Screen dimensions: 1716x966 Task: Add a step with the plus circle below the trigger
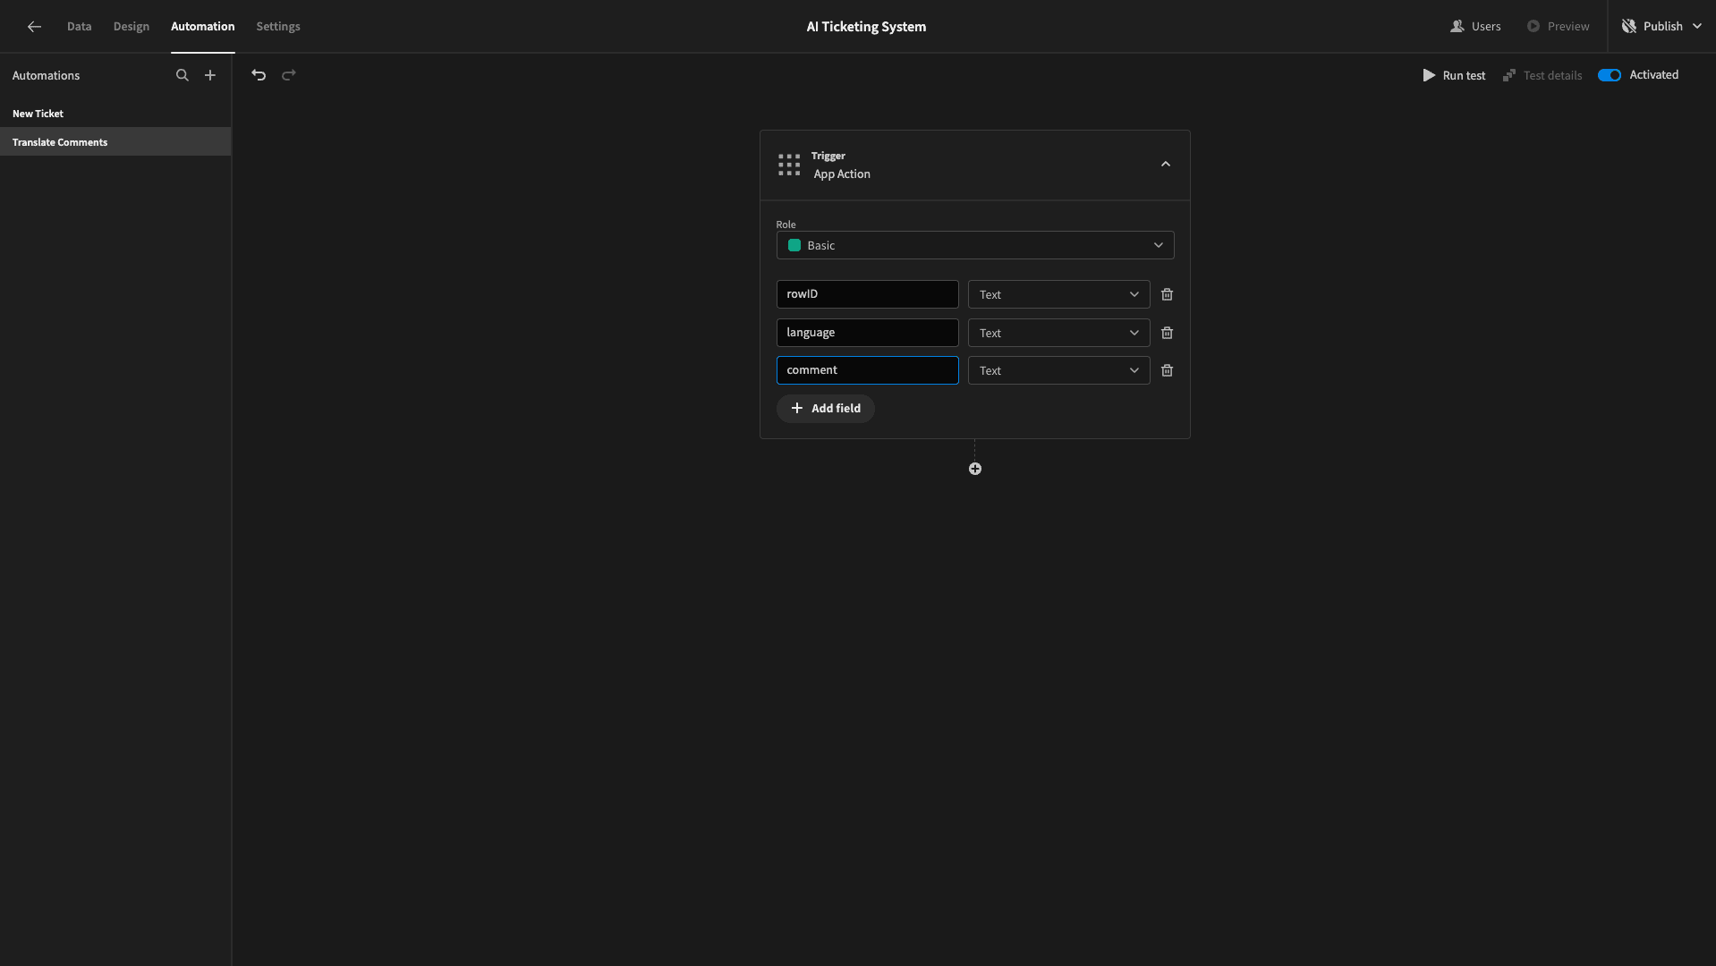coord(975,469)
